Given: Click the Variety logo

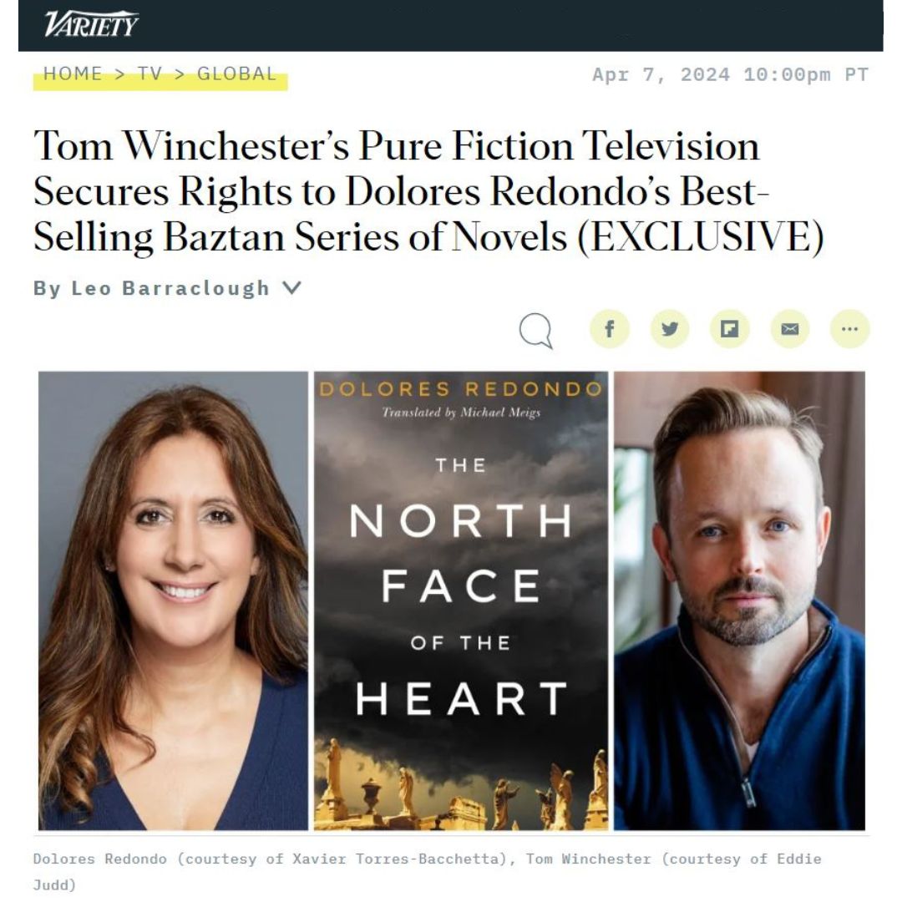Looking at the screenshot, I should 91,25.
